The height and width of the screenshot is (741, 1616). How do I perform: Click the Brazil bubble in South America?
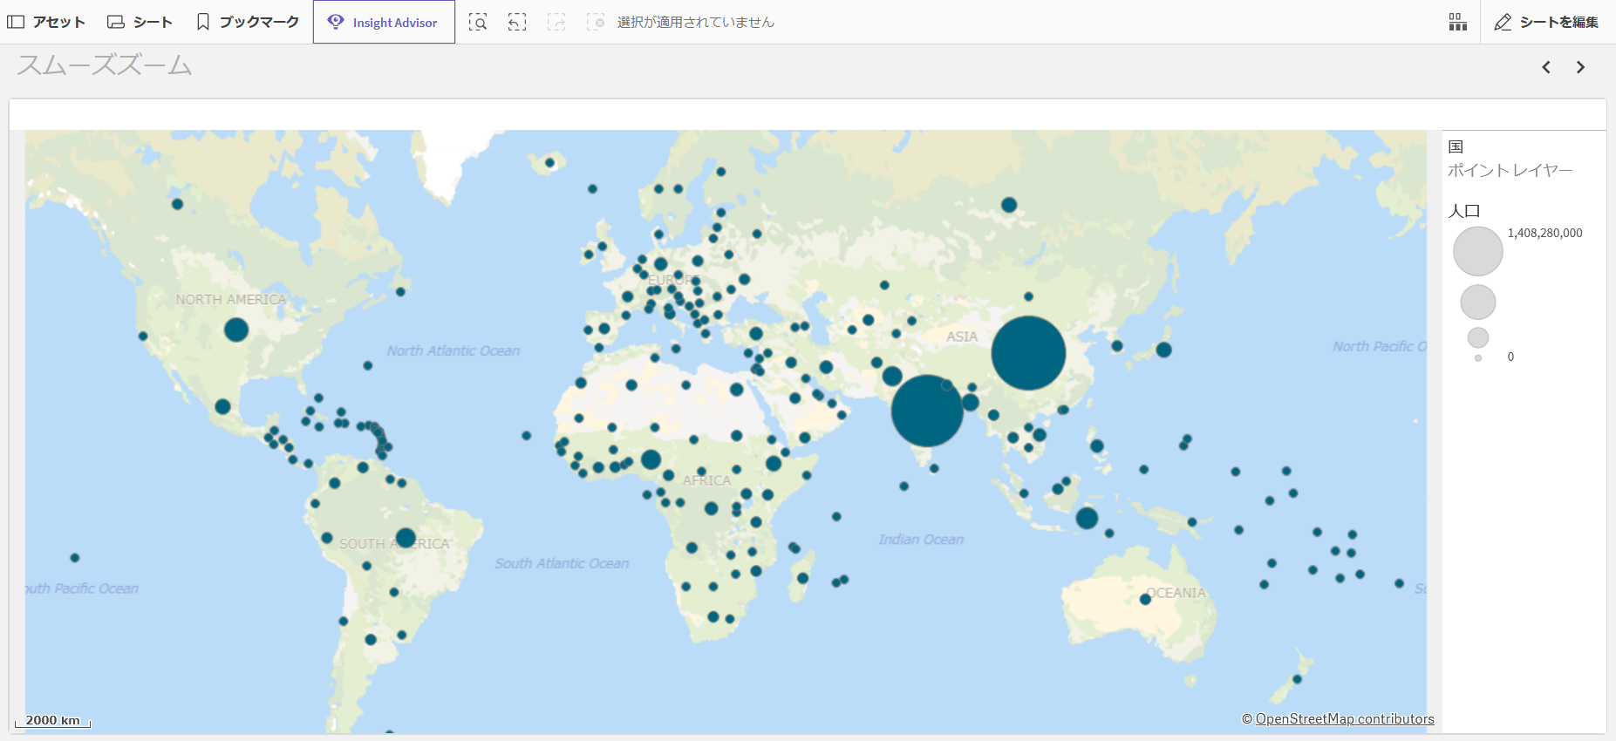(x=406, y=538)
